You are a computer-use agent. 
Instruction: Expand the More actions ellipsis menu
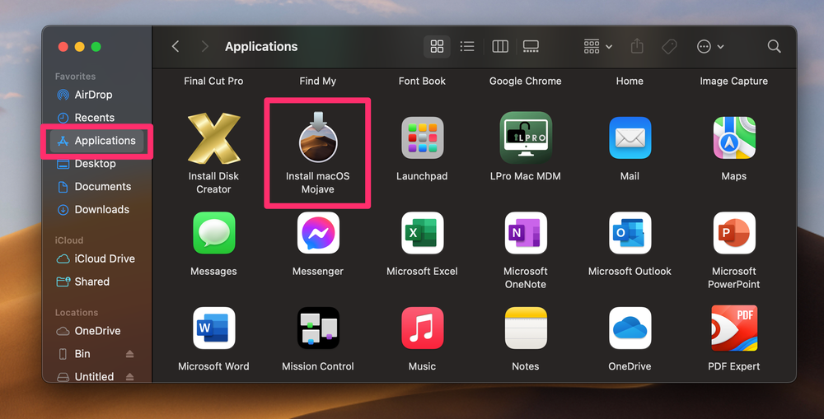[x=709, y=47]
